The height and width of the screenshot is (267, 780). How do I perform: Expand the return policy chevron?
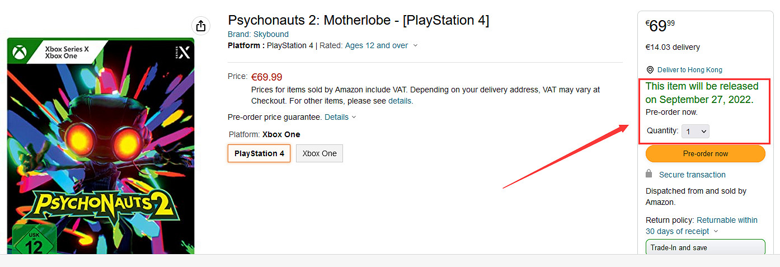(716, 232)
